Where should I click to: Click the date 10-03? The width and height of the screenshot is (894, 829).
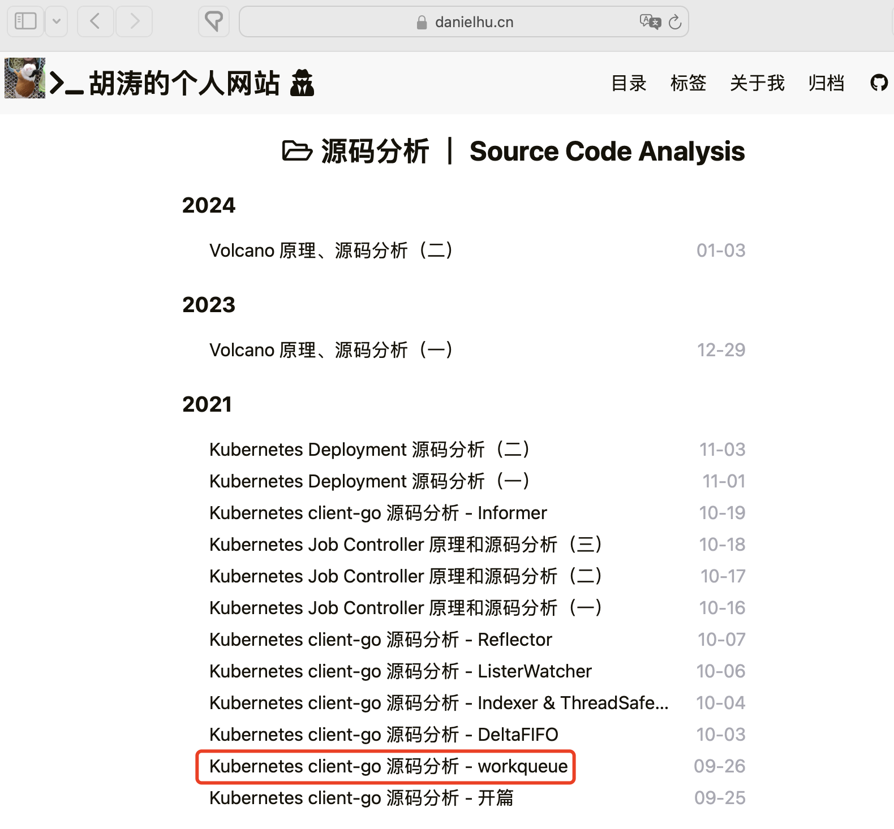[x=721, y=734]
